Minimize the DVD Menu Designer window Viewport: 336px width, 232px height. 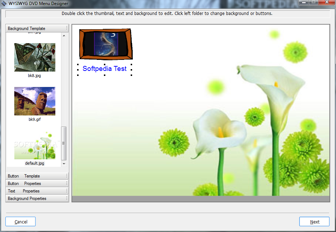[x=304, y=2]
